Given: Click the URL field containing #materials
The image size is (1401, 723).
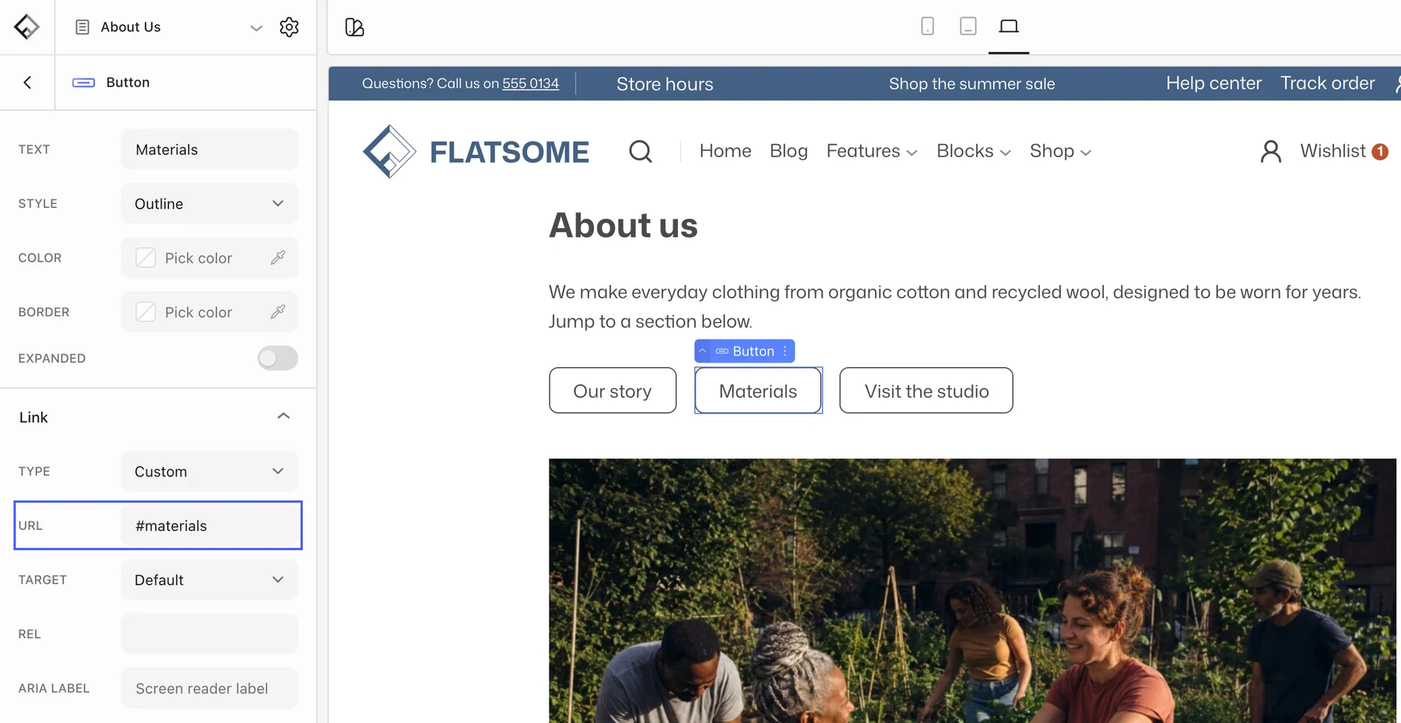Looking at the screenshot, I should pos(209,526).
